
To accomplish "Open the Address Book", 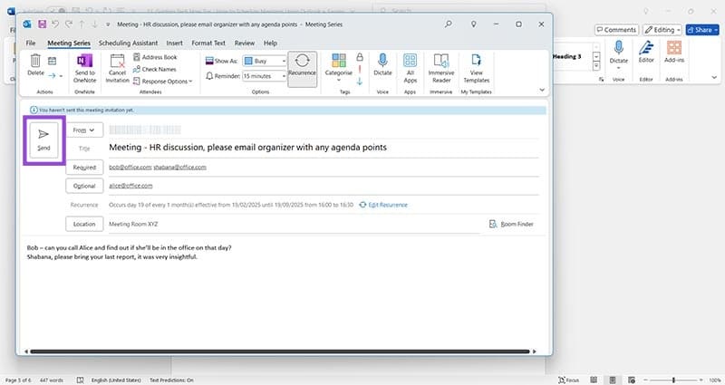I will tap(155, 57).
